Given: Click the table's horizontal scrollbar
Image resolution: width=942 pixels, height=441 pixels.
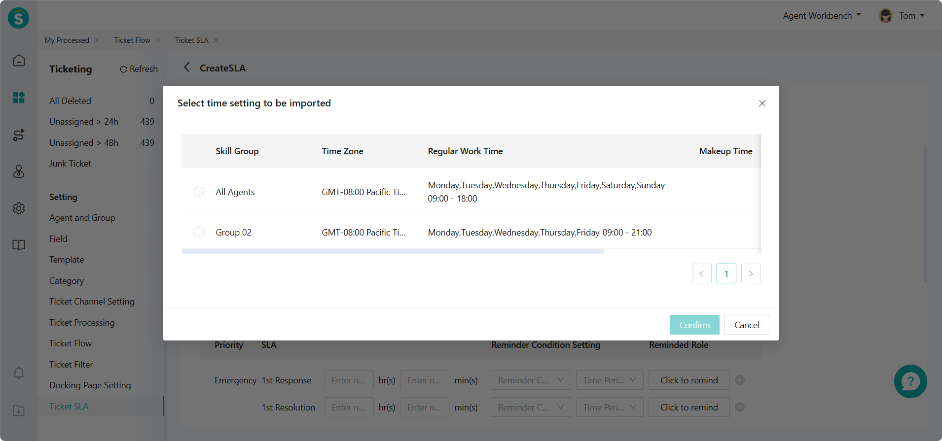Looking at the screenshot, I should [393, 251].
